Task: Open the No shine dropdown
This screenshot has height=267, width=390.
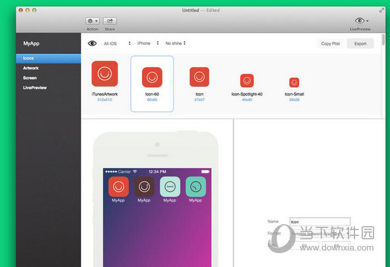Action: pyautogui.click(x=176, y=44)
